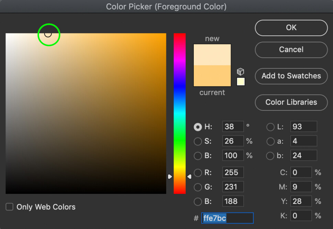Select the L lightness radio button
This screenshot has height=229, width=333.
point(270,127)
